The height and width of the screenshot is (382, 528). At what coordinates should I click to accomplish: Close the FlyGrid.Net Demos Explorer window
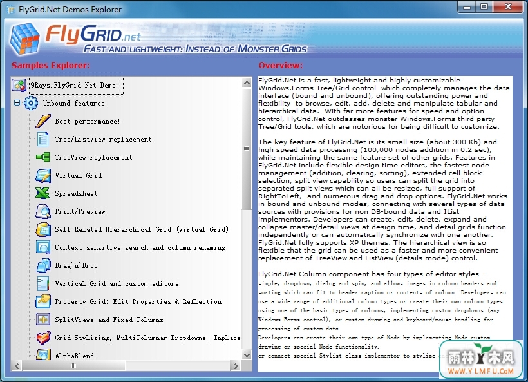pos(509,6)
